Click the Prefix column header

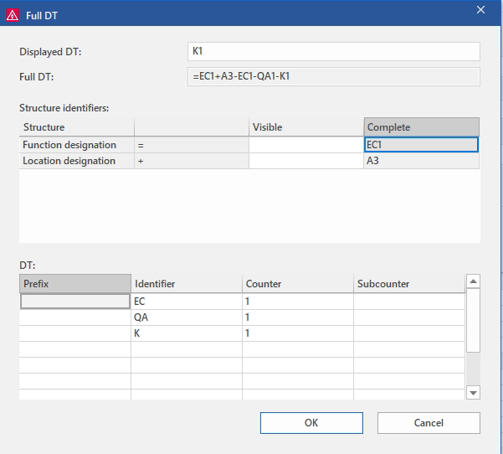[74, 284]
